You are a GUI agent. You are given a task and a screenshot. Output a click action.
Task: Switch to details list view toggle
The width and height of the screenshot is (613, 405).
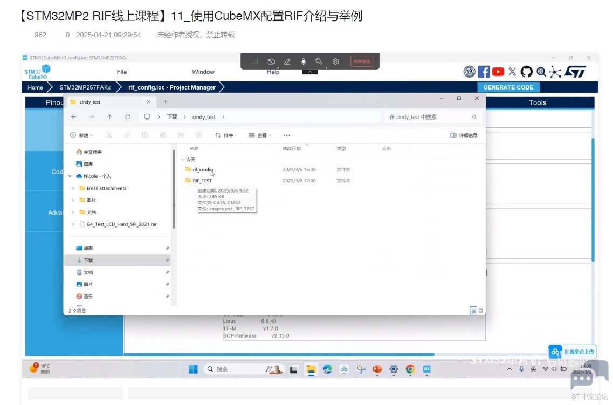(473, 311)
